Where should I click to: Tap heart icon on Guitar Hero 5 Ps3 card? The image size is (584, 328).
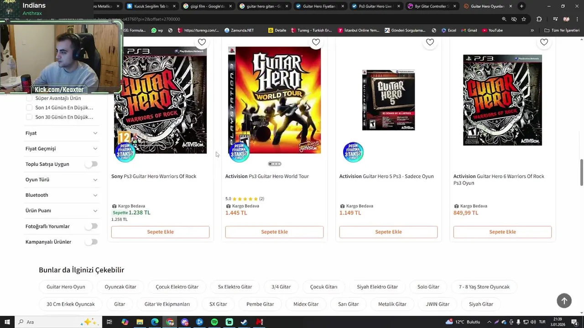click(430, 42)
